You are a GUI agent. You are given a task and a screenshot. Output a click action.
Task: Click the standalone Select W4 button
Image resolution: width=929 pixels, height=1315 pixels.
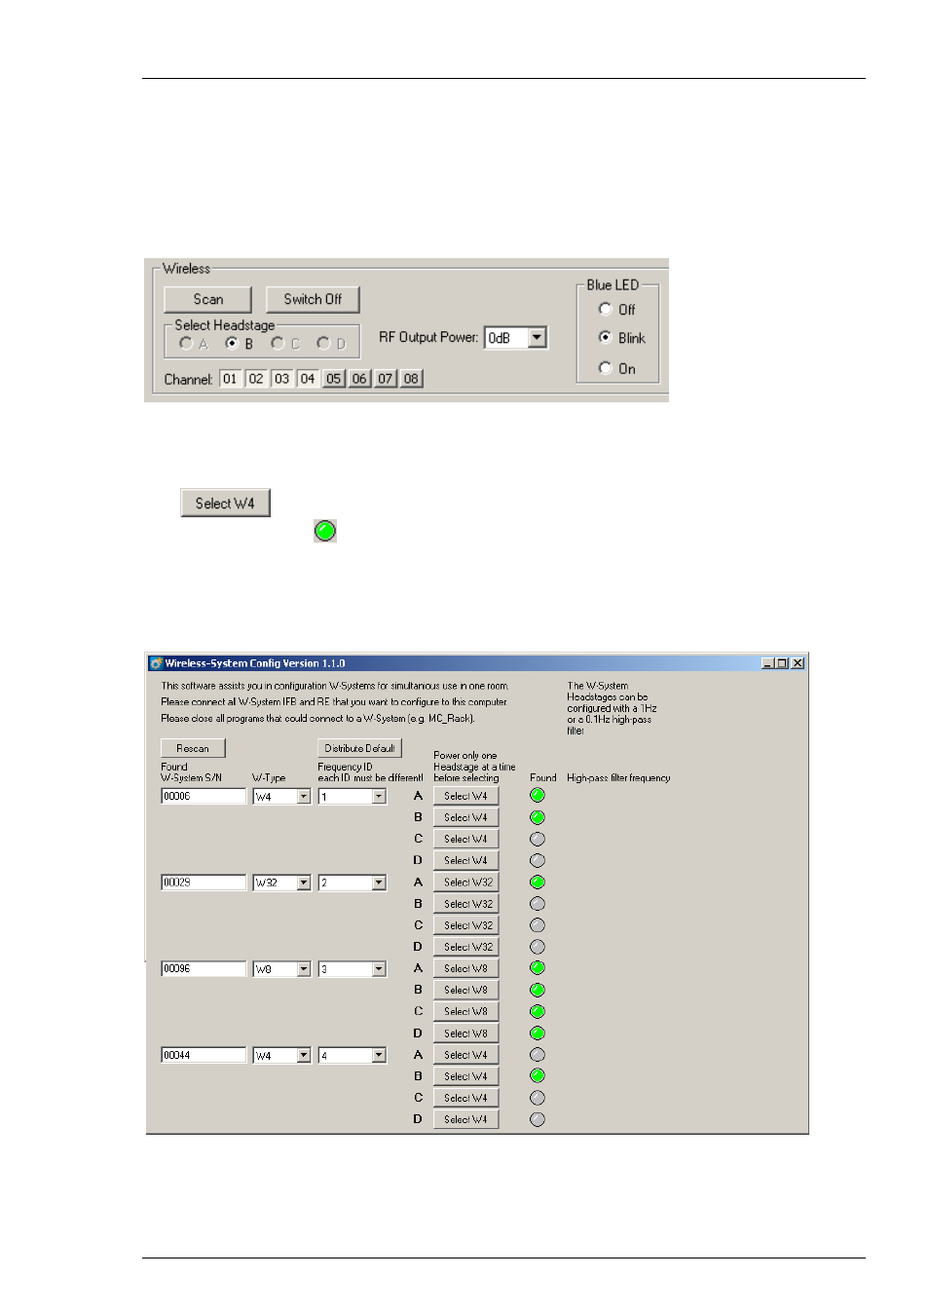click(225, 503)
